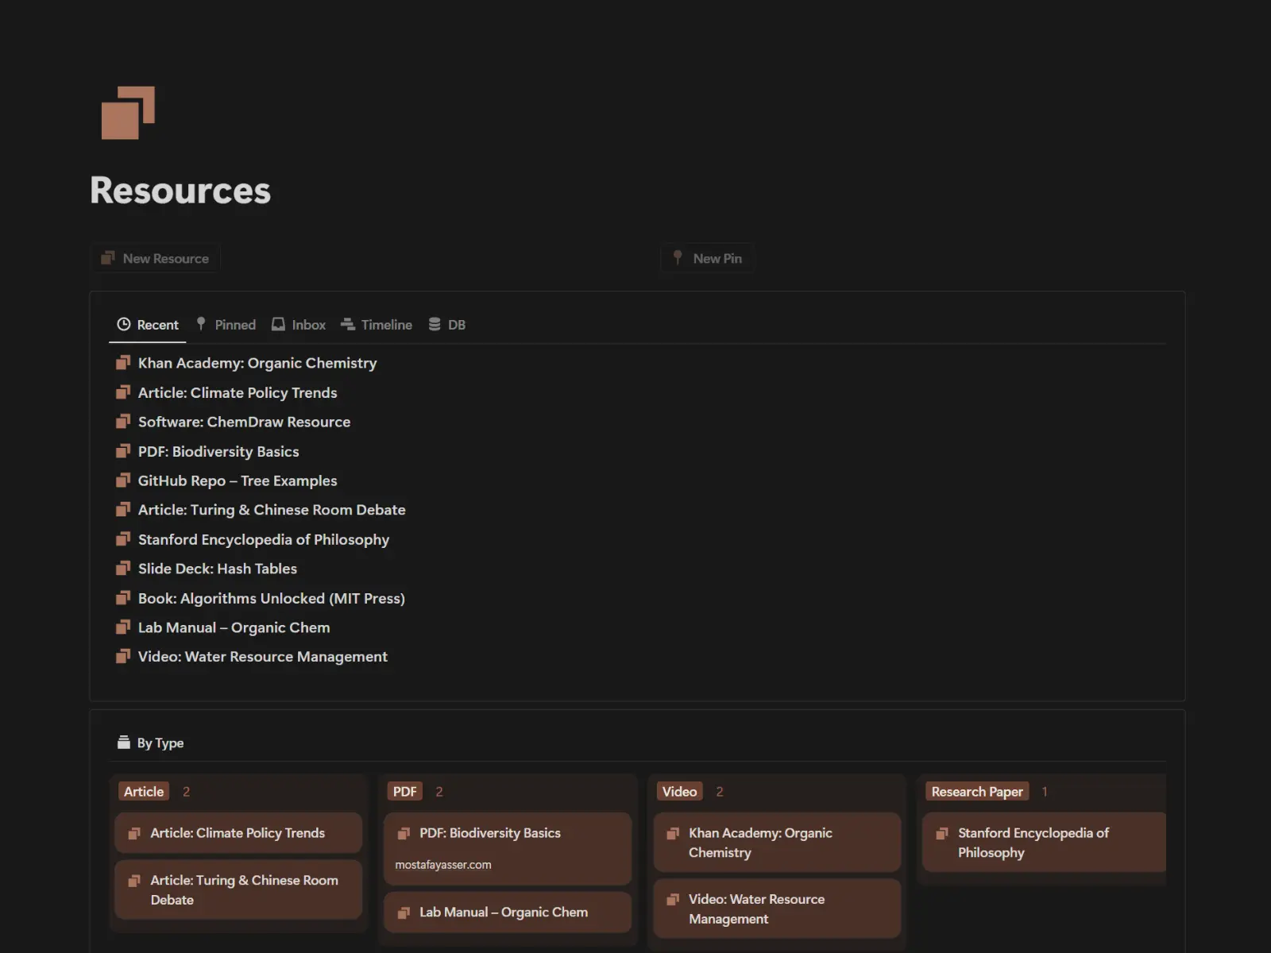This screenshot has width=1271, height=953.
Task: Create a new resource with New Resource
Action: click(x=156, y=258)
